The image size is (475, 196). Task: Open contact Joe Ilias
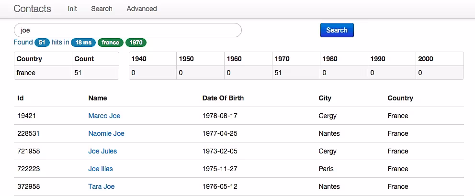[101, 169]
